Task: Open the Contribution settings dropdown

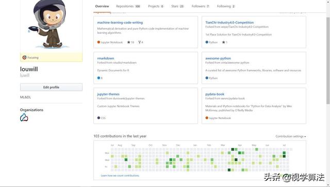Action: pos(291,136)
